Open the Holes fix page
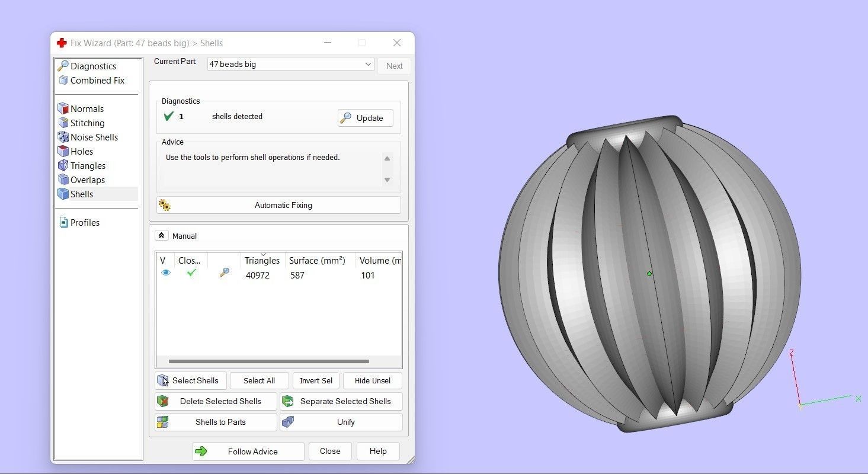 82,151
